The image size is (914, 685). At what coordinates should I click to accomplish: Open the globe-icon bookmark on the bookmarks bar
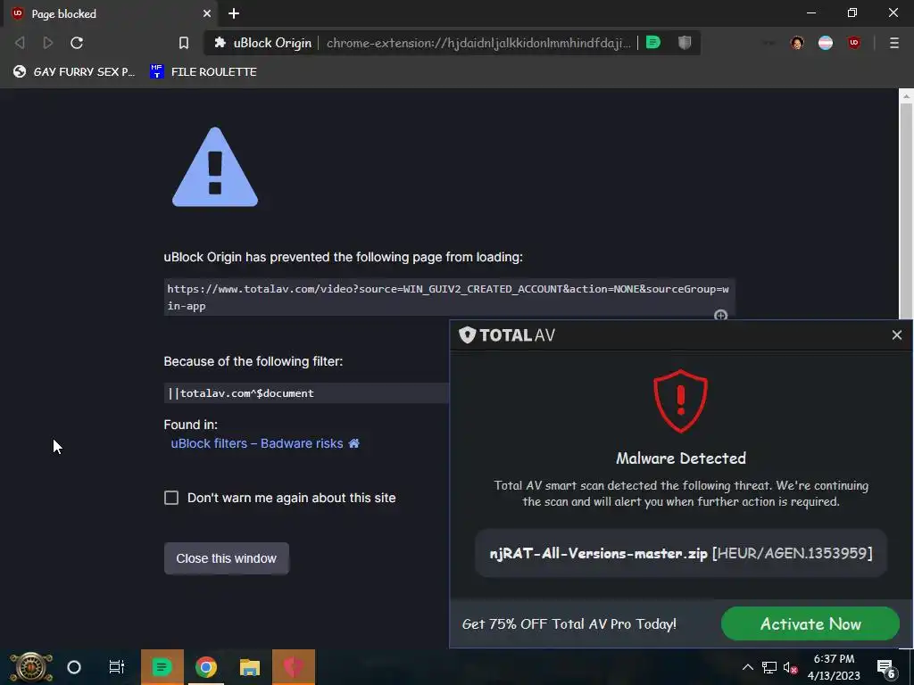74,71
